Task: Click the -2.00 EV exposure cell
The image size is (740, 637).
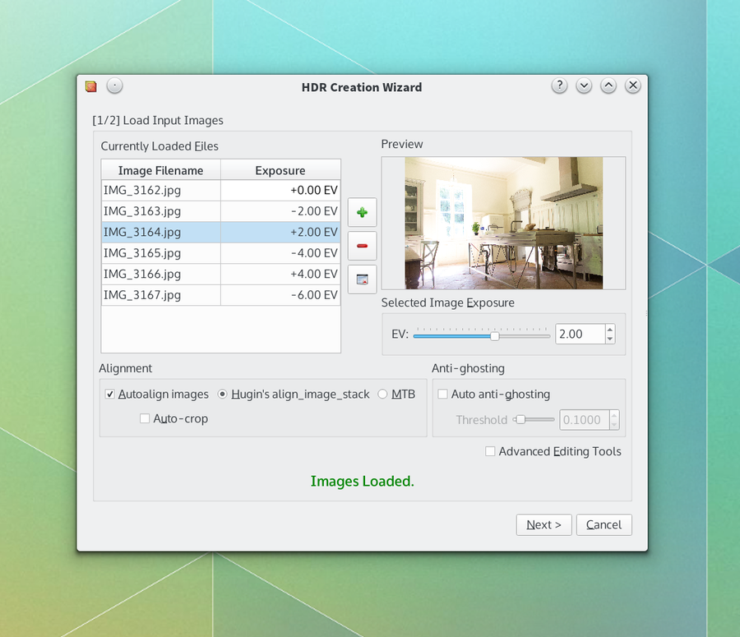Action: (x=280, y=211)
